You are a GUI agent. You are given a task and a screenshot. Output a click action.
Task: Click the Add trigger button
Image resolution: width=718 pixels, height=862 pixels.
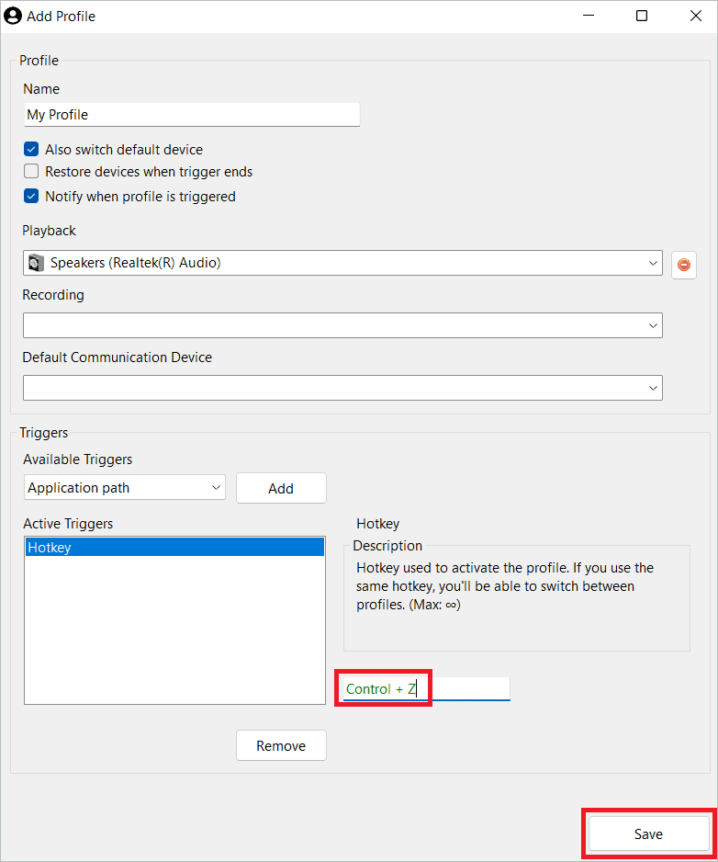click(281, 489)
